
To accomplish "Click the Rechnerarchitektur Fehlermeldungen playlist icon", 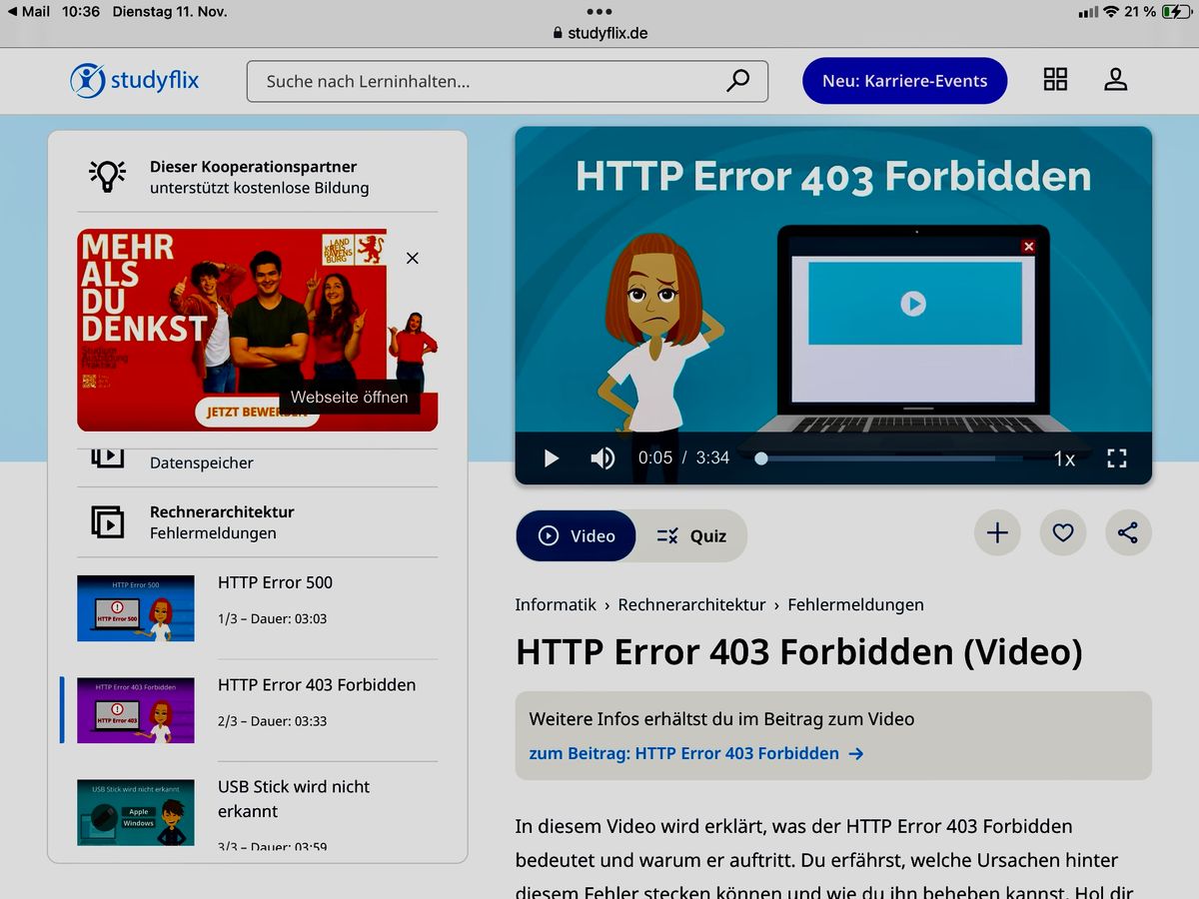I will click(106, 521).
